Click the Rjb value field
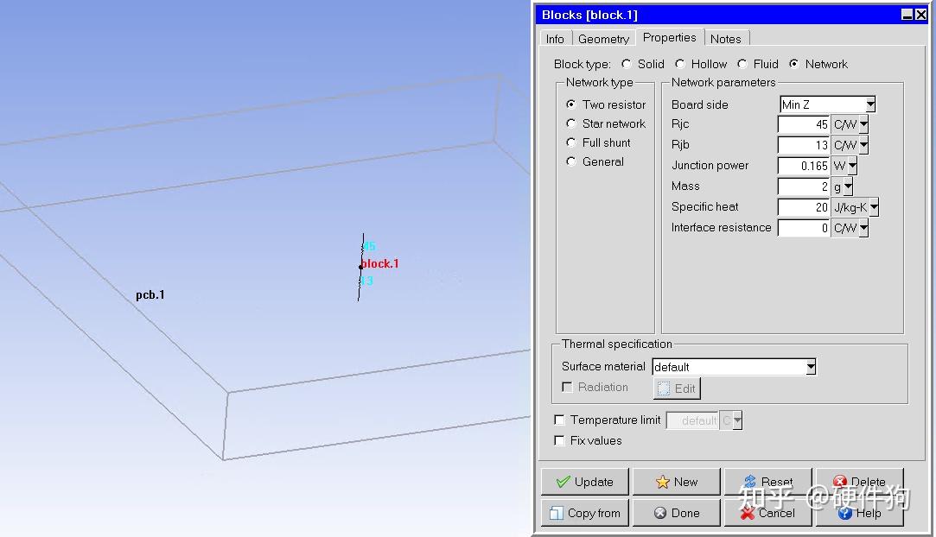Image resolution: width=936 pixels, height=537 pixels. (x=804, y=145)
